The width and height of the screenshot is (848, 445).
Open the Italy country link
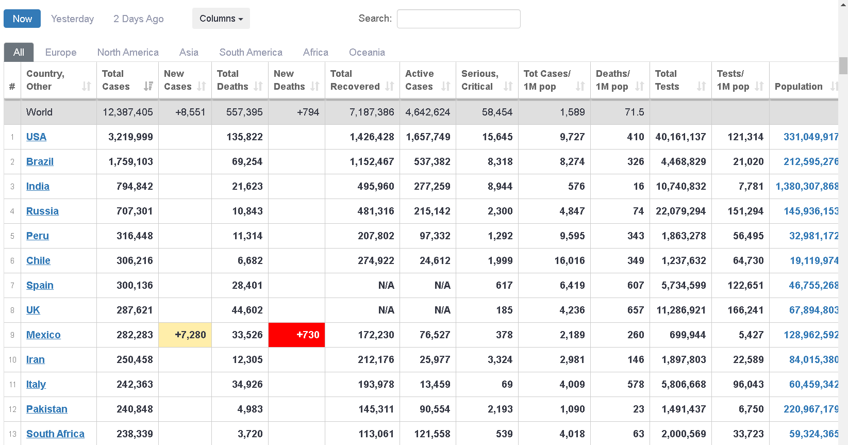[36, 384]
